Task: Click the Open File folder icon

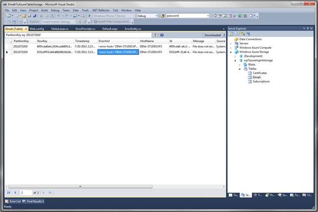Action: [24, 16]
